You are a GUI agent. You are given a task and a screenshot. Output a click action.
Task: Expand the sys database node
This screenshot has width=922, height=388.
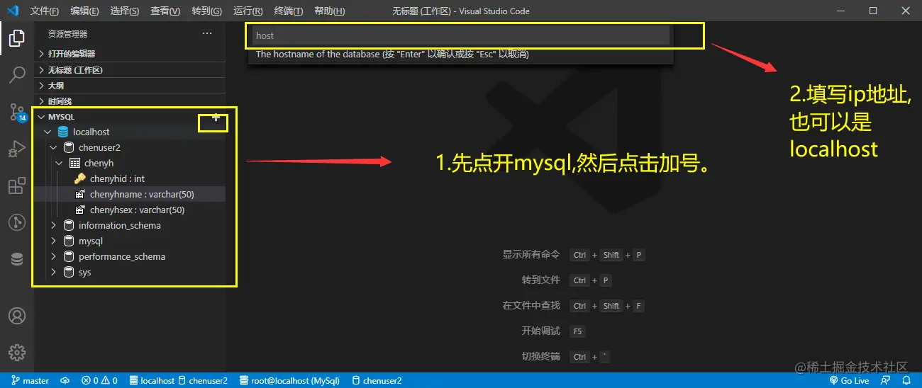click(x=53, y=272)
